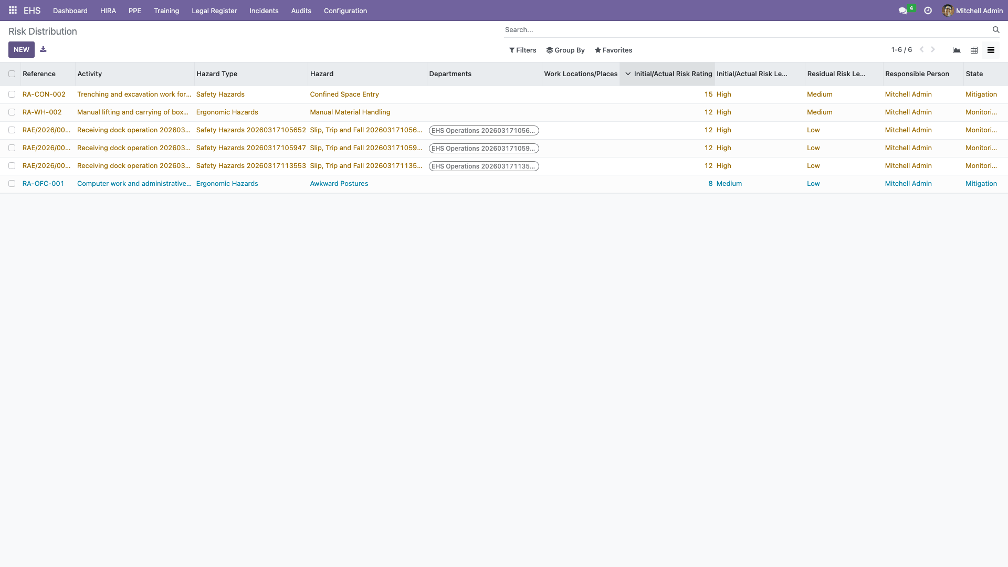This screenshot has height=567, width=1008.
Task: Open the Favorites dropdown
Action: click(613, 50)
